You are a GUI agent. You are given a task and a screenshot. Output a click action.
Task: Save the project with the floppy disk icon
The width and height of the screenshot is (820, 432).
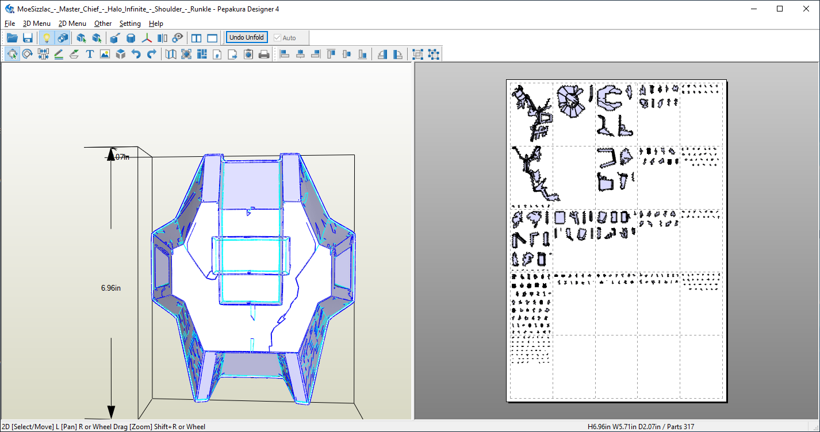28,38
